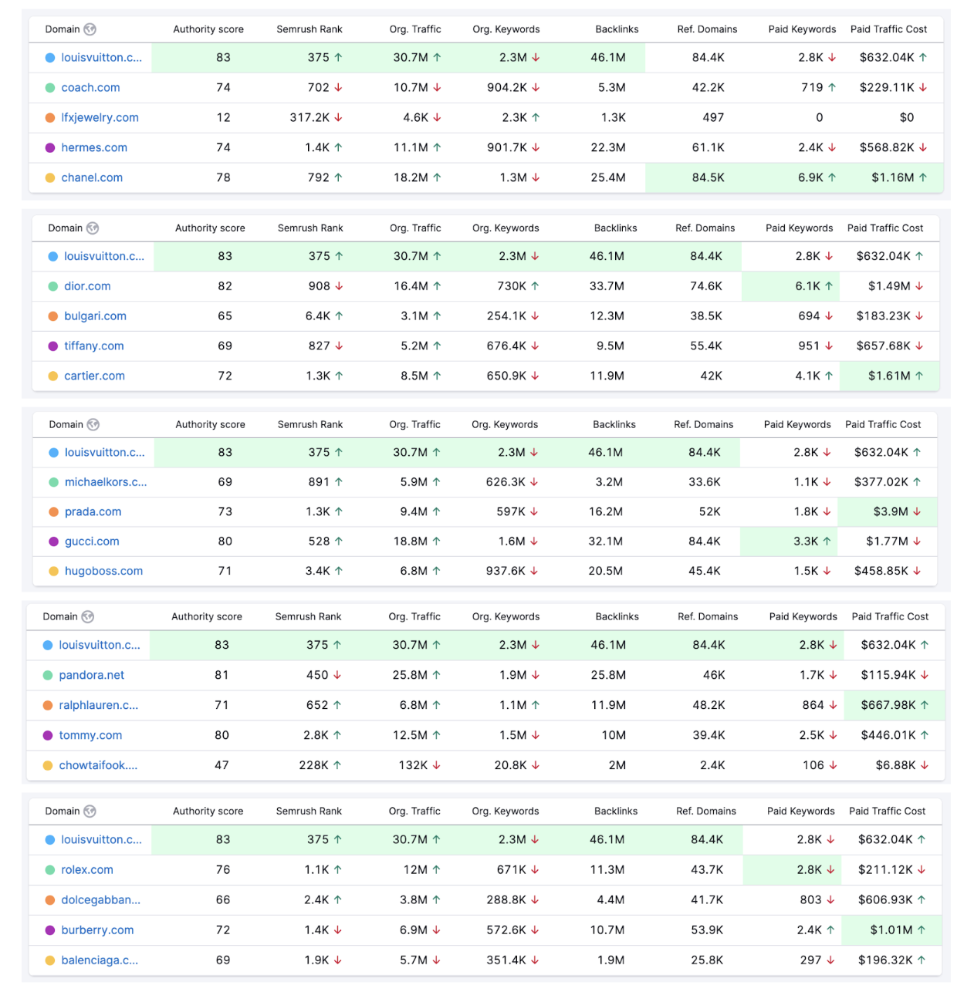Open the tommy.com domain link
The image size is (974, 992).
click(90, 736)
